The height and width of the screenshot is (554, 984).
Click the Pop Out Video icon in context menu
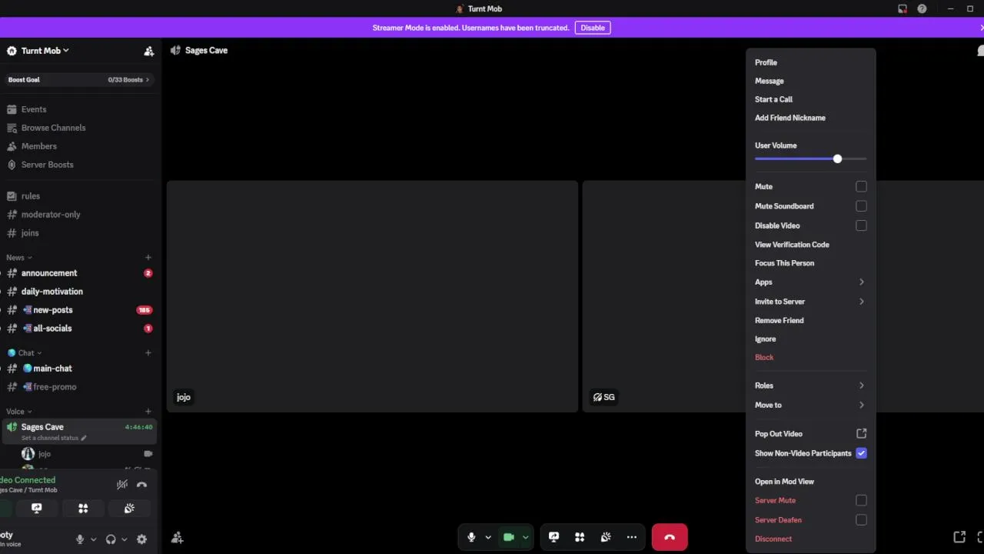(861, 434)
